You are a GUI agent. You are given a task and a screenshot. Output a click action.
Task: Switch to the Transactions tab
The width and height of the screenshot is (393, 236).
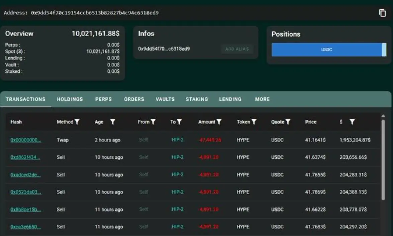(x=25, y=99)
